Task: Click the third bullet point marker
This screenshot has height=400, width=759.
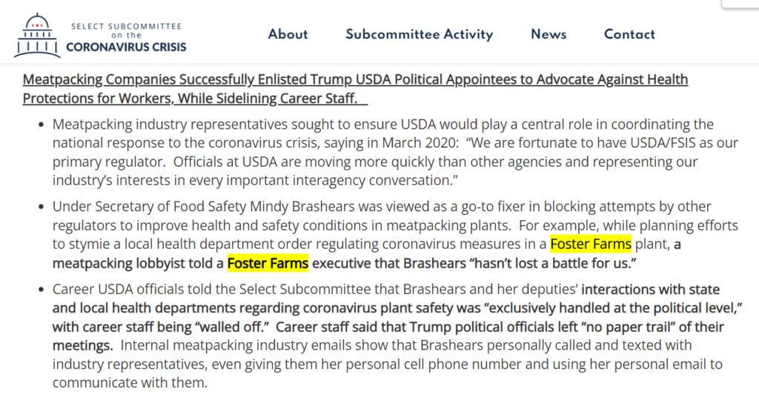Action: click(x=41, y=290)
